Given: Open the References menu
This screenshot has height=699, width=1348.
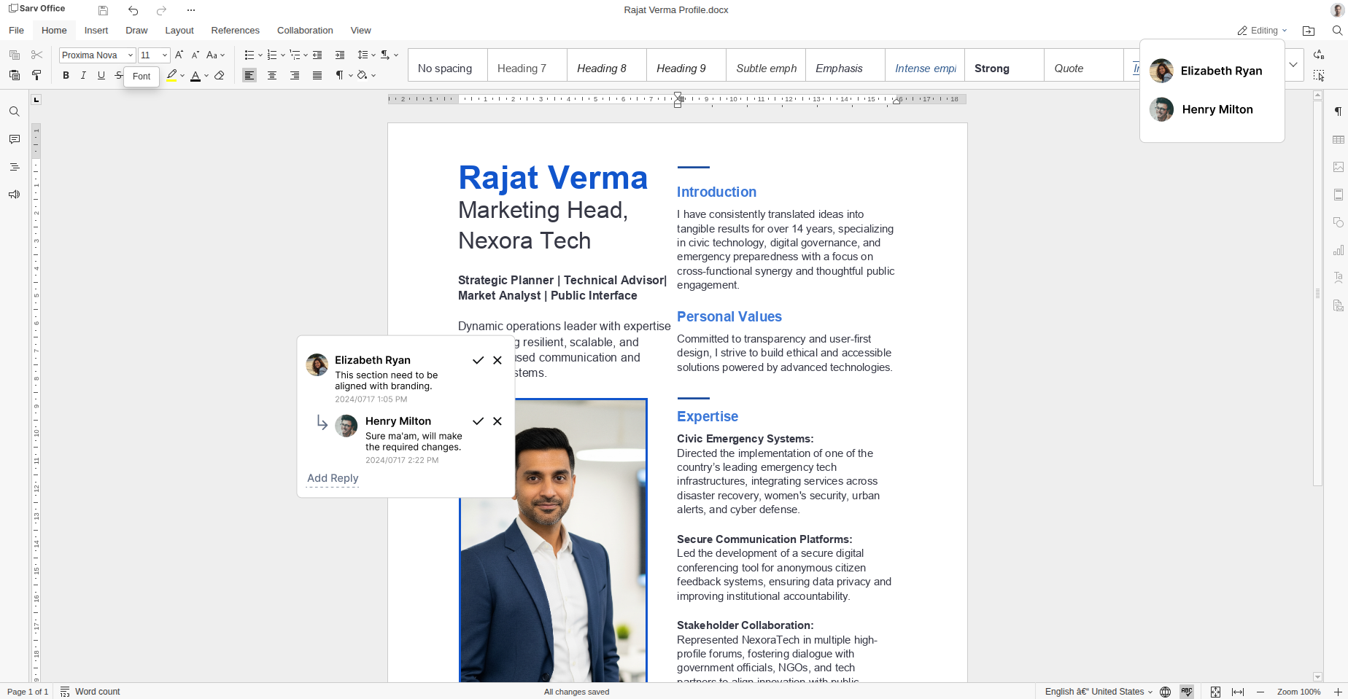Looking at the screenshot, I should (235, 31).
